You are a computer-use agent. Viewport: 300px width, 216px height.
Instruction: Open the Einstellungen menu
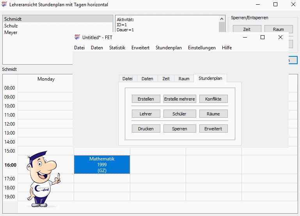[x=202, y=48]
